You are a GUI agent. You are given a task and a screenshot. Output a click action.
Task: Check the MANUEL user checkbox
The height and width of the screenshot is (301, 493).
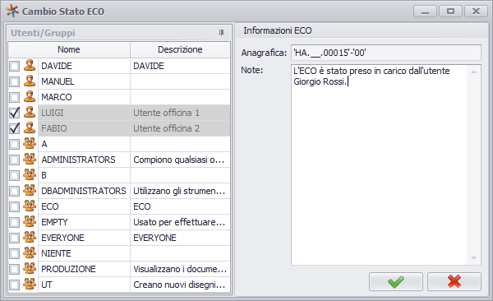(15, 81)
